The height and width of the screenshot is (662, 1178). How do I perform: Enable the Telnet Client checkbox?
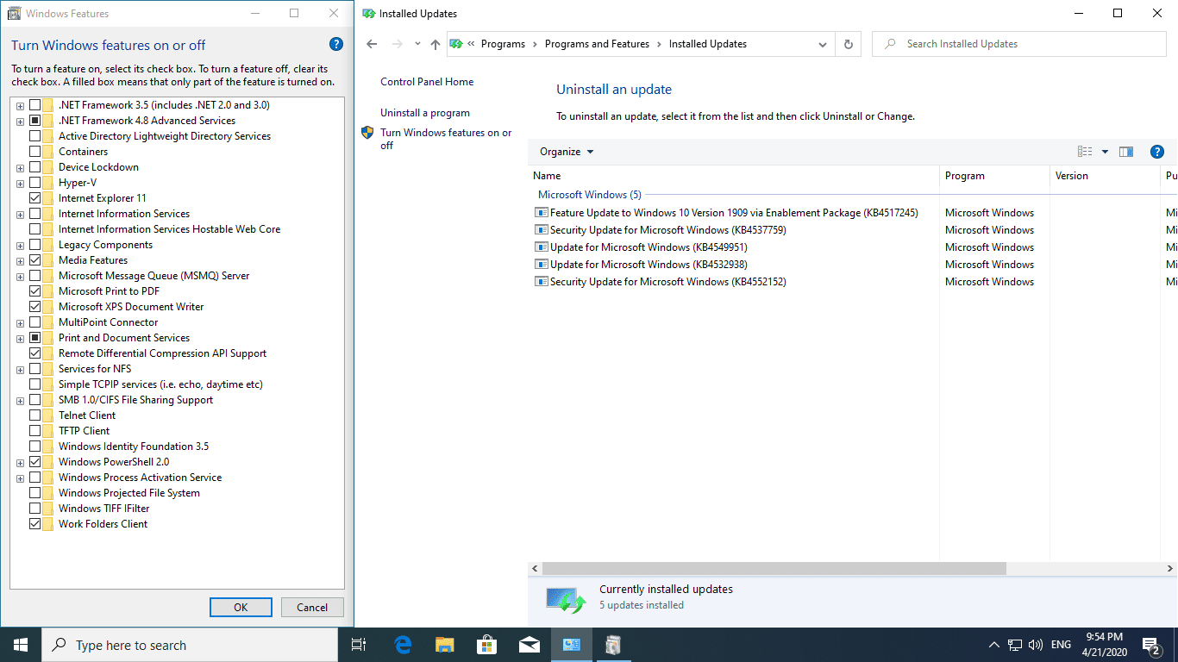[x=35, y=415]
